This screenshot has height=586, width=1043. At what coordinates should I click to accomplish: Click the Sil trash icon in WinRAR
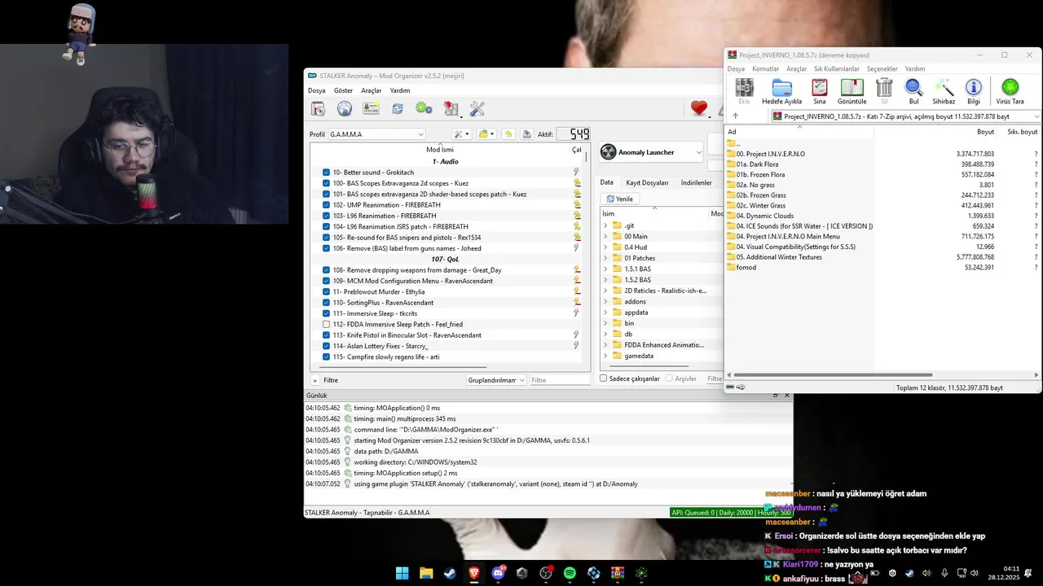click(x=884, y=90)
